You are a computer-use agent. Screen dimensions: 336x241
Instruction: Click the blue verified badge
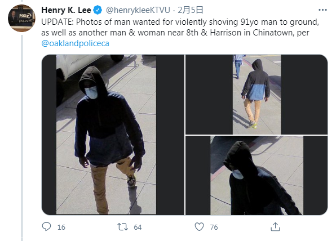pyautogui.click(x=98, y=10)
